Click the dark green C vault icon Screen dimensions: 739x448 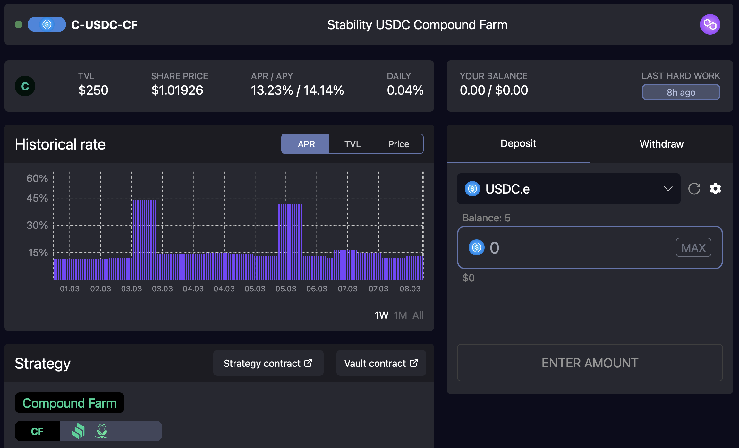[25, 86]
